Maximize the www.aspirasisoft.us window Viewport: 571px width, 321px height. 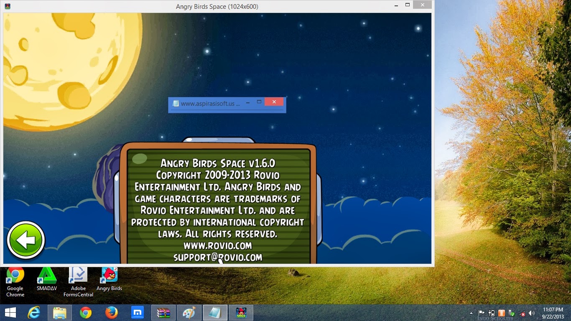click(259, 102)
